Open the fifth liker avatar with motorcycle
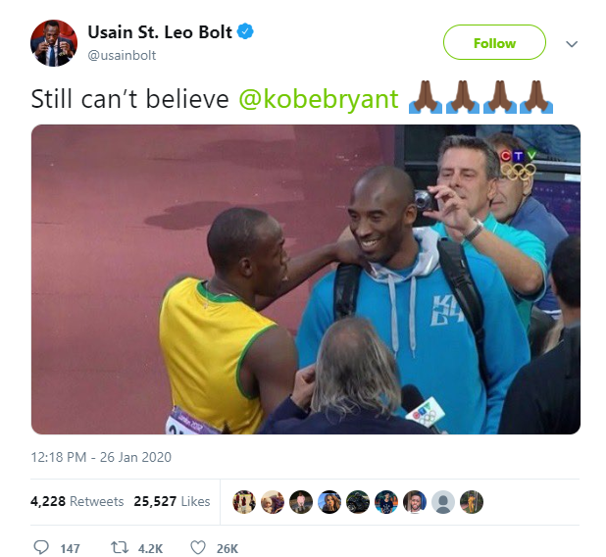This screenshot has width=606, height=557. click(x=358, y=502)
